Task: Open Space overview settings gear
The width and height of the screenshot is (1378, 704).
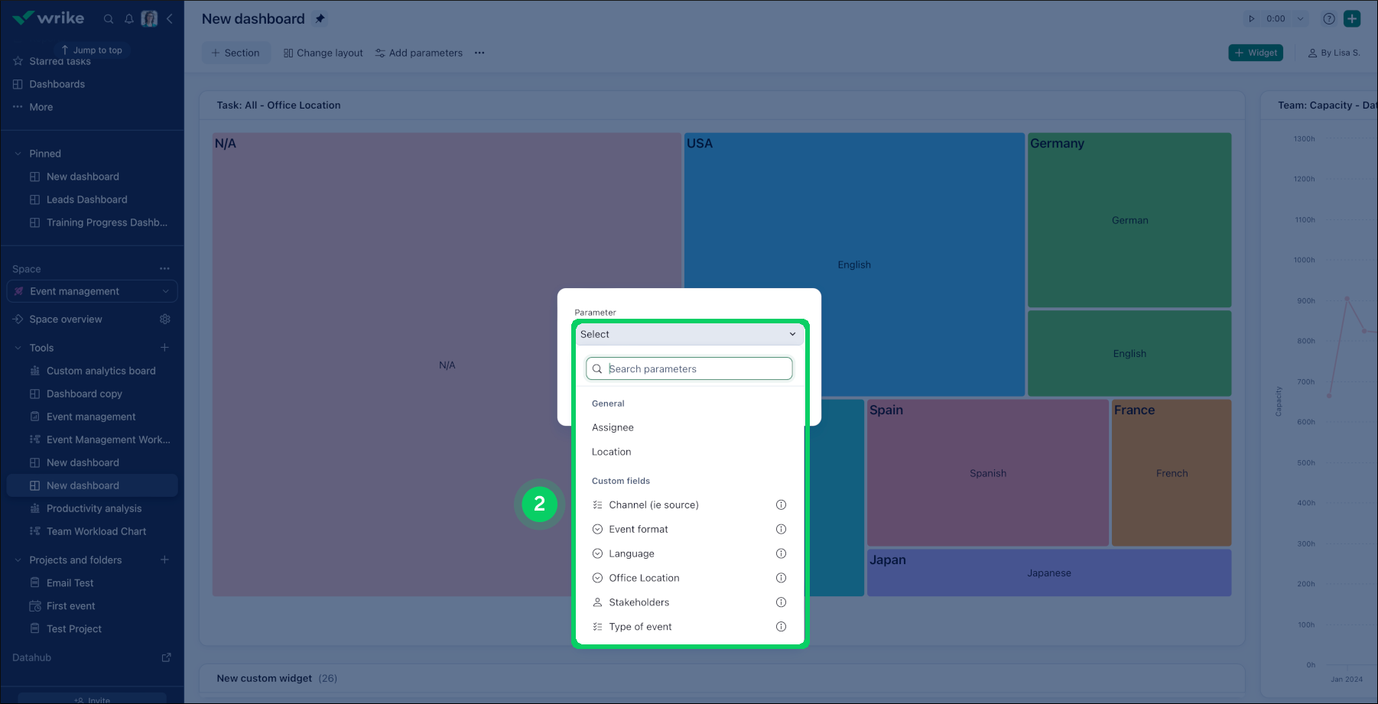Action: click(x=164, y=320)
